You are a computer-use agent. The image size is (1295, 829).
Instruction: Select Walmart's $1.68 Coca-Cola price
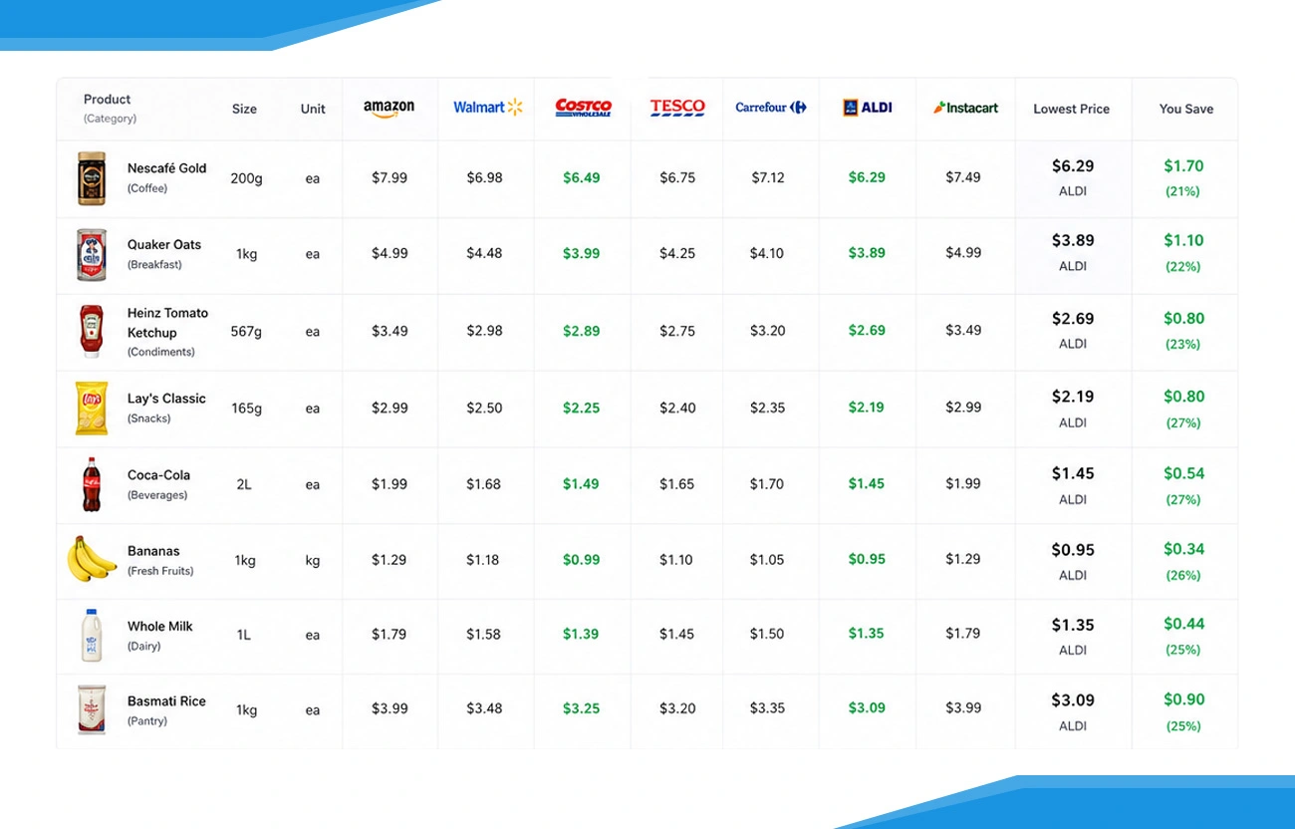[x=483, y=484]
